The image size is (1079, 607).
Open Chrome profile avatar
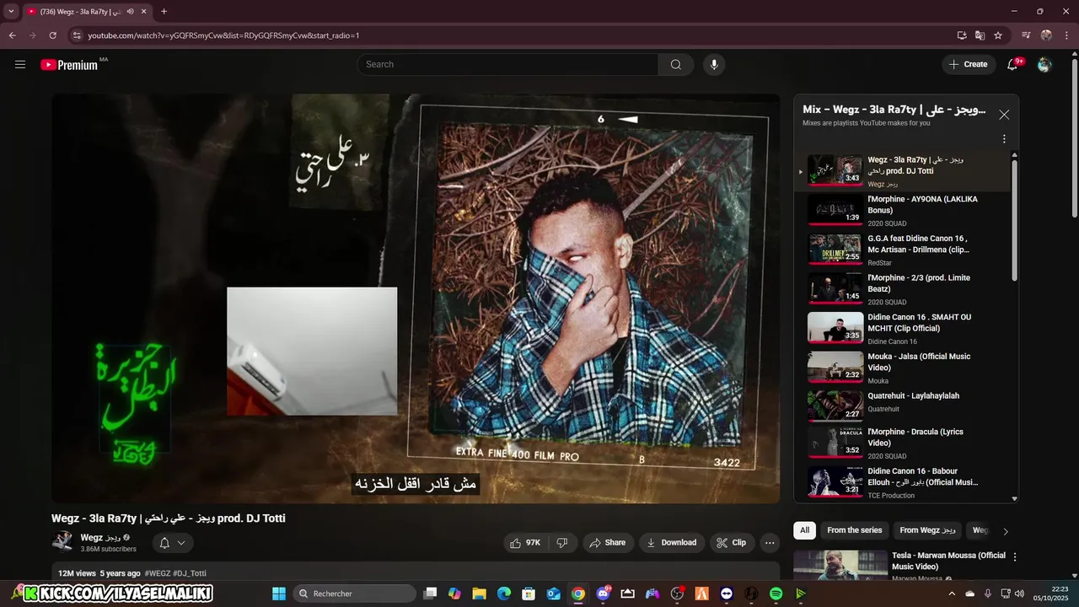pos(1046,35)
